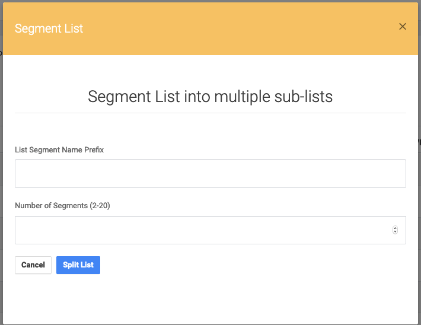The width and height of the screenshot is (421, 325).
Task: Click the blue Split List button
Action: pyautogui.click(x=78, y=265)
